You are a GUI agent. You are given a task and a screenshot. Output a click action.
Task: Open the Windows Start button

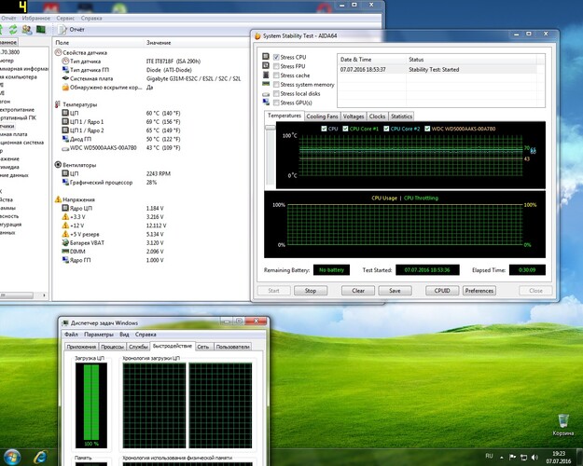coord(12,457)
